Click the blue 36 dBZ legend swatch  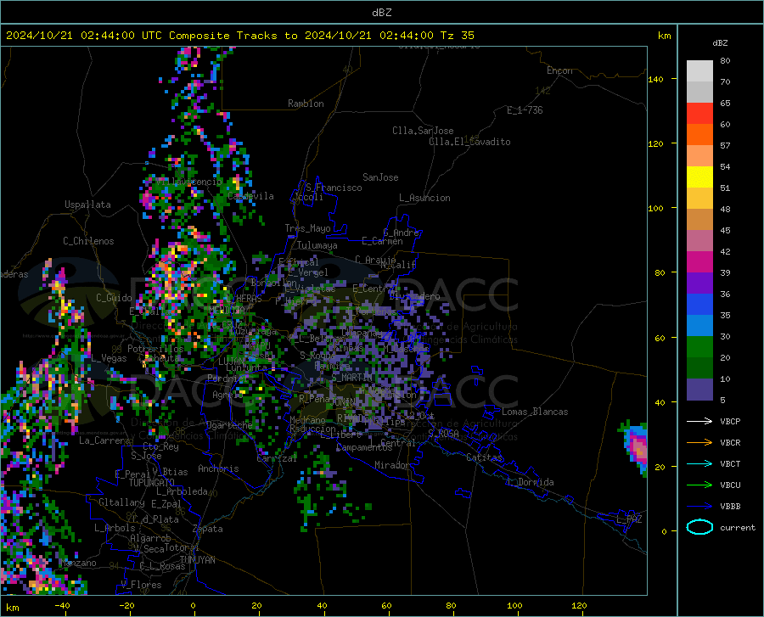(699, 305)
